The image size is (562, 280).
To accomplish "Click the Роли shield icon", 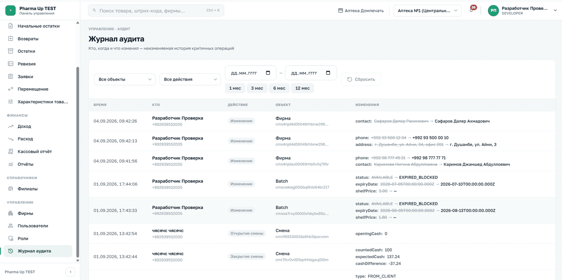I will pos(11,238).
